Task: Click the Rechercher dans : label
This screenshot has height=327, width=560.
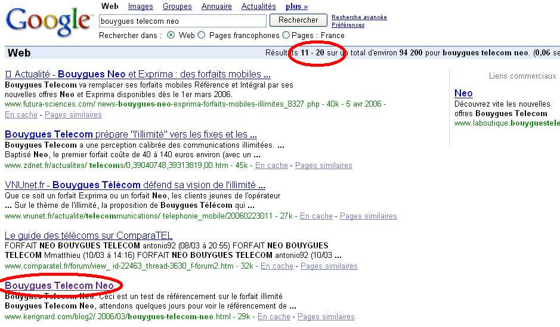Action: pyautogui.click(x=131, y=35)
